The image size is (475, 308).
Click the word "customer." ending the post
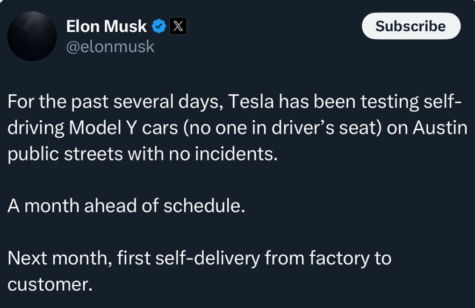coord(50,285)
